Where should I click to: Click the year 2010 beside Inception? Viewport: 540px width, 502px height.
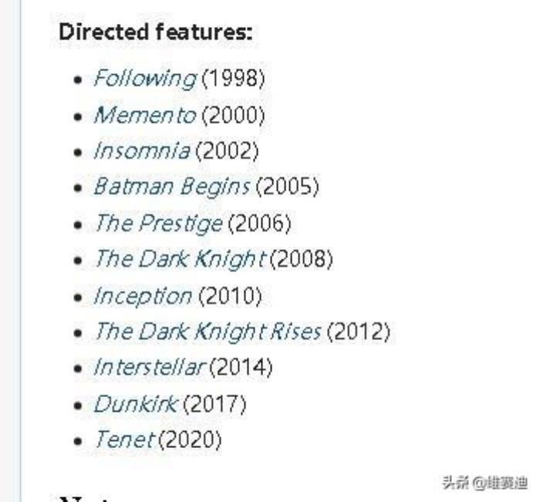click(231, 295)
